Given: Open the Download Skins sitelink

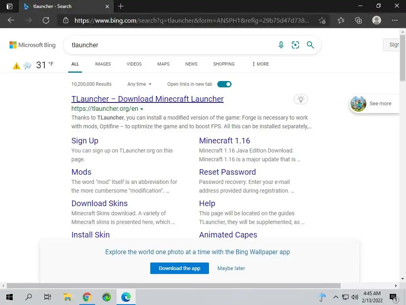Looking at the screenshot, I should click(x=100, y=203).
